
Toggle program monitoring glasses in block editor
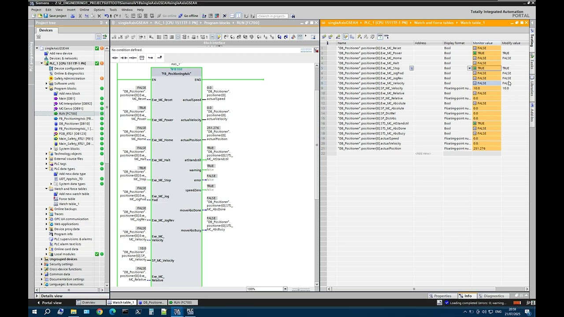point(300,37)
